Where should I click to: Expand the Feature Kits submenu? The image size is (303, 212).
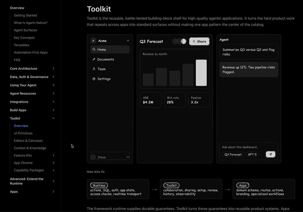click(x=53, y=155)
